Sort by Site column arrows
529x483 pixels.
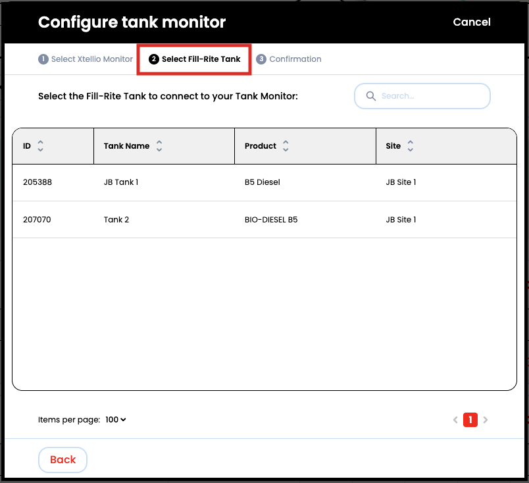411,146
